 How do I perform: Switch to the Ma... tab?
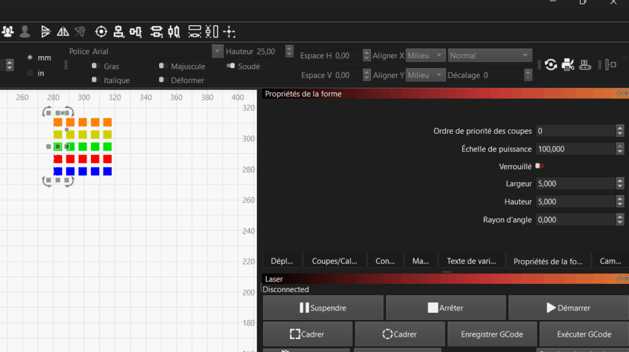point(420,261)
